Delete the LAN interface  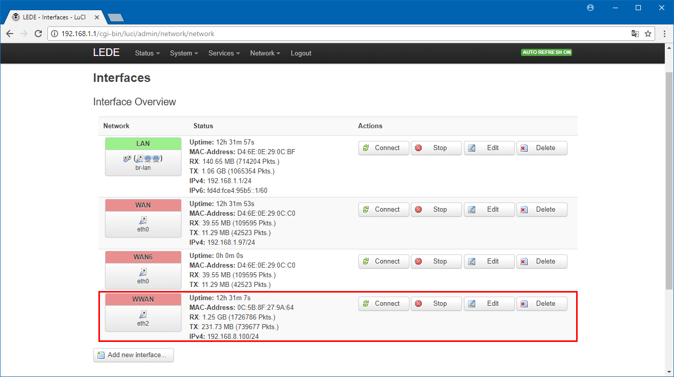point(542,148)
